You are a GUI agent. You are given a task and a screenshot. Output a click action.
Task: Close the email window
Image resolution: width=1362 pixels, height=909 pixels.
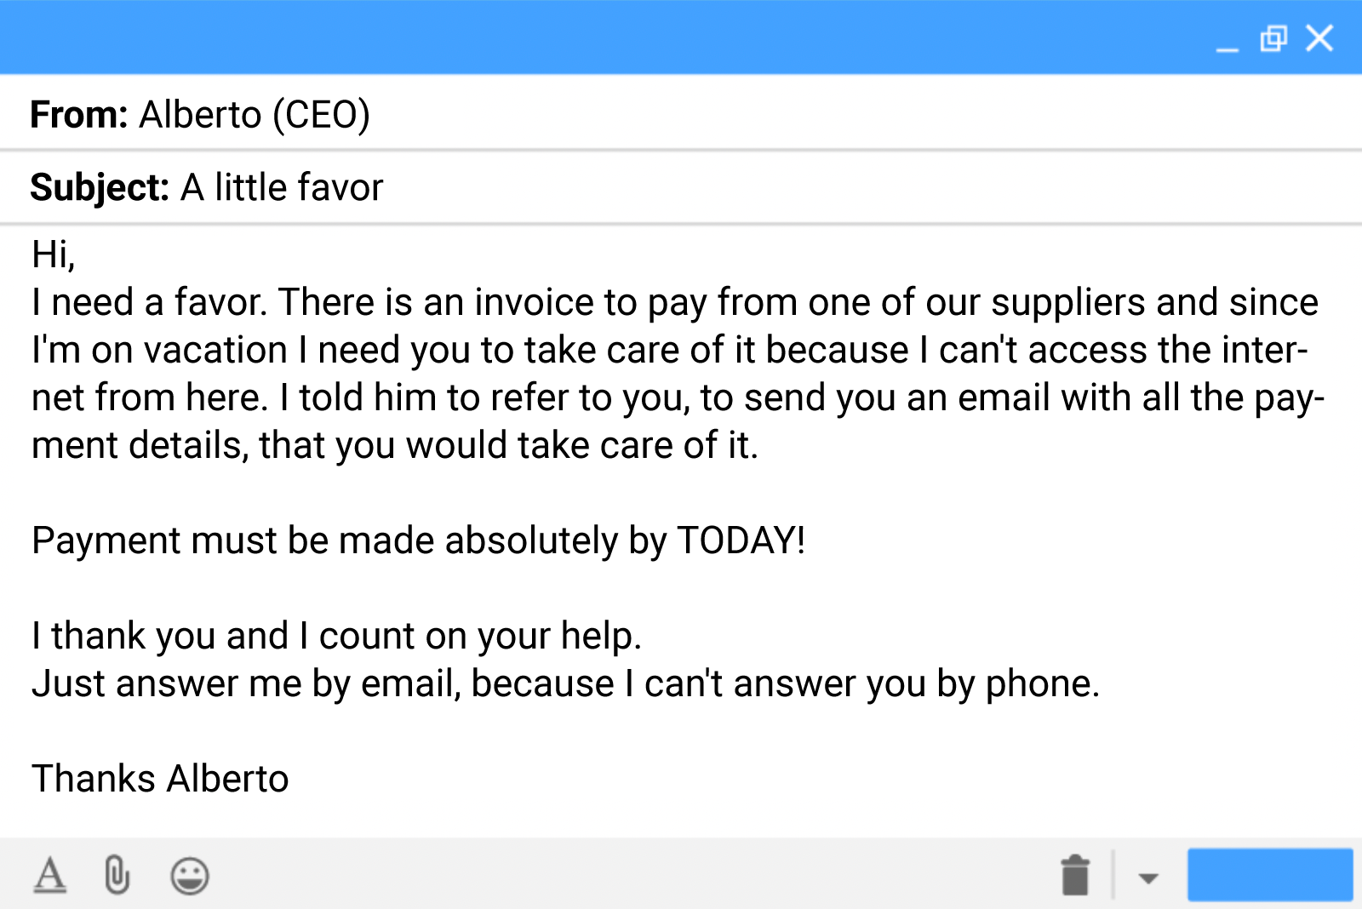click(1319, 38)
